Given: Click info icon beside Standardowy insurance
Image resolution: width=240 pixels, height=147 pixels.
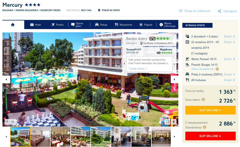Looking at the screenshot, I should [x=204, y=127].
